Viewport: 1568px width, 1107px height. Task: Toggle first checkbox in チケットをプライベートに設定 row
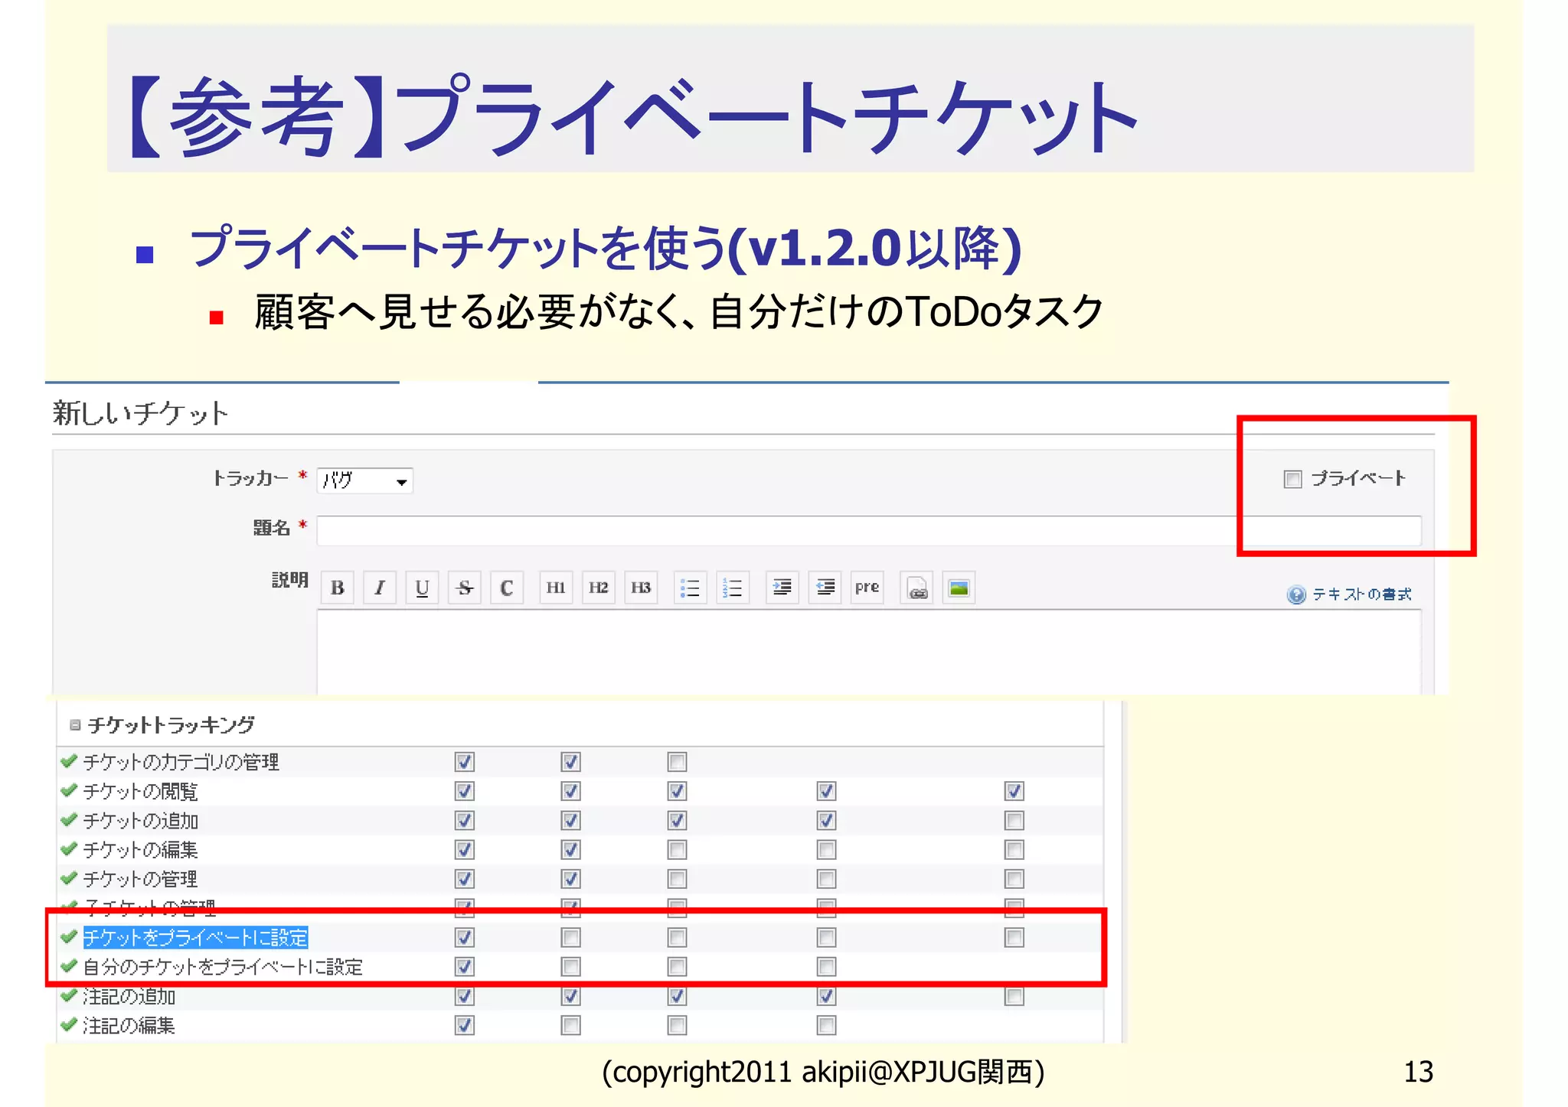tap(465, 938)
